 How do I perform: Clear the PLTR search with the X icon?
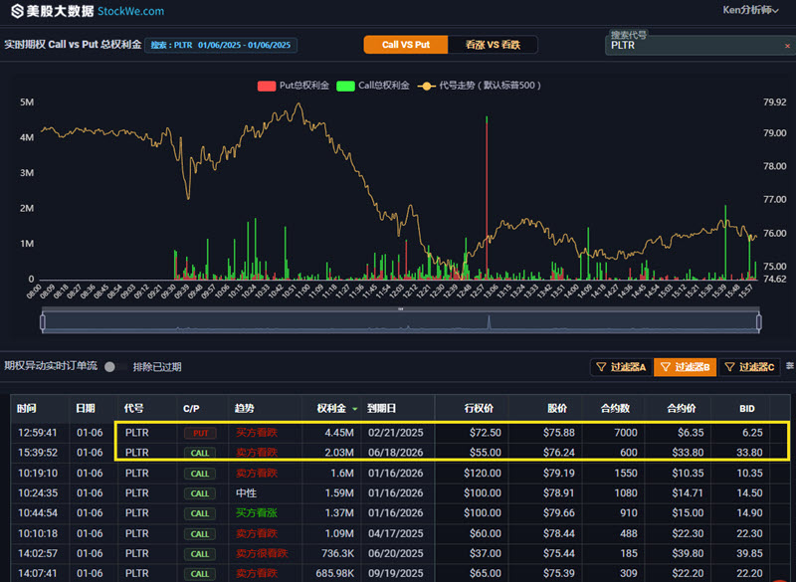click(787, 46)
